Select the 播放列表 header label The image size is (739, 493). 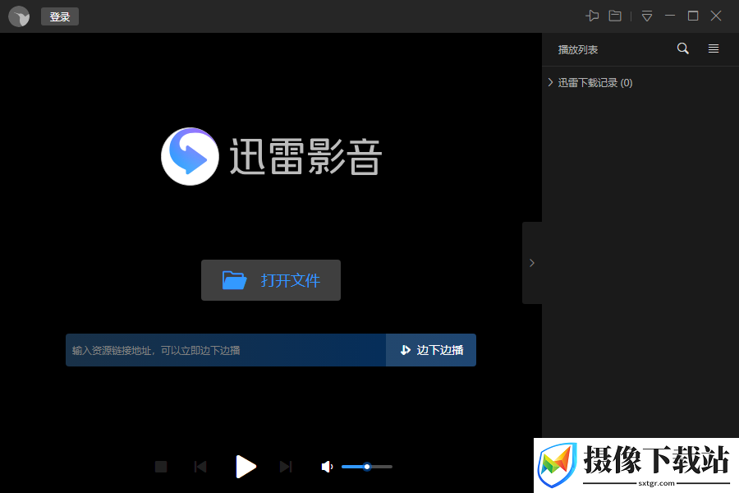pos(578,49)
